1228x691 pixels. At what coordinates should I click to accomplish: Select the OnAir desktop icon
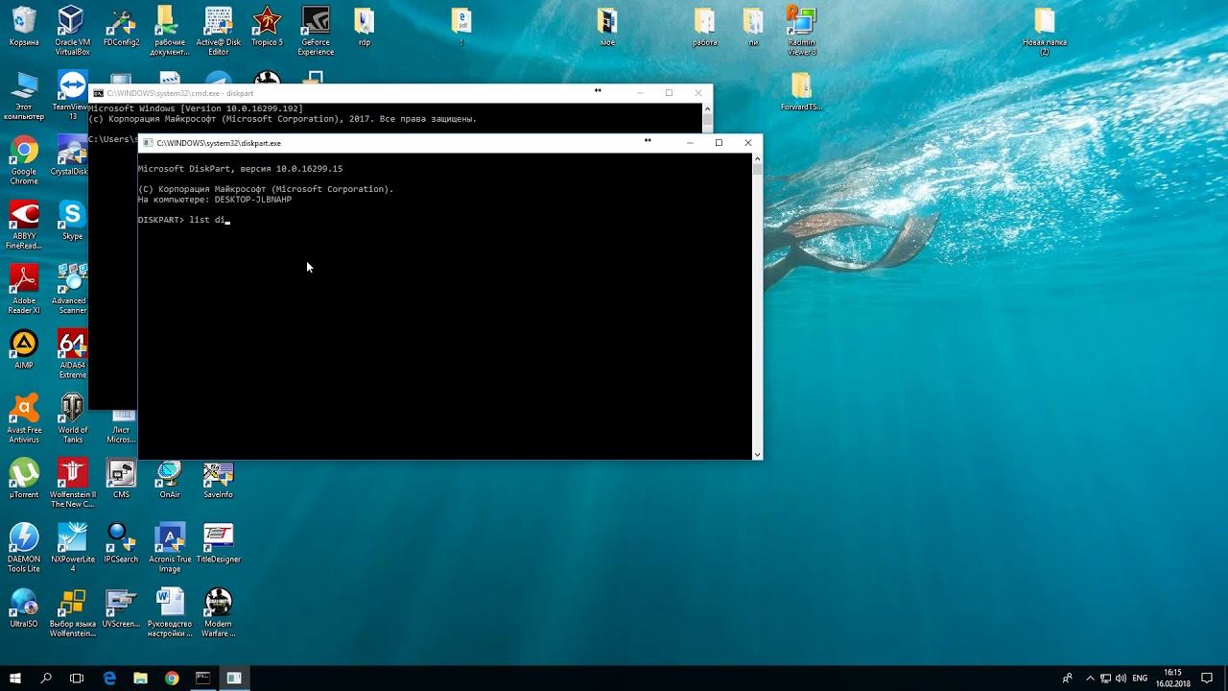[170, 479]
